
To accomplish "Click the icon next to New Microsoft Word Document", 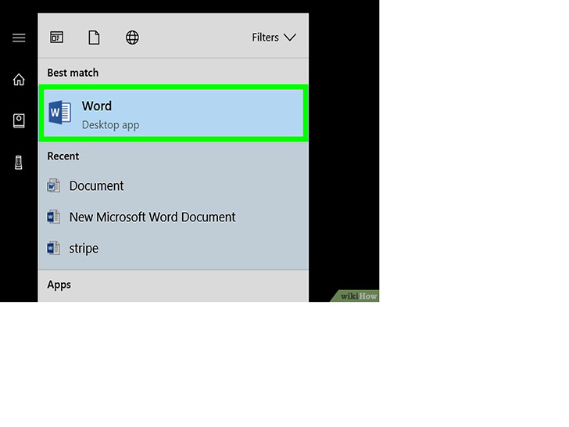I will (53, 217).
